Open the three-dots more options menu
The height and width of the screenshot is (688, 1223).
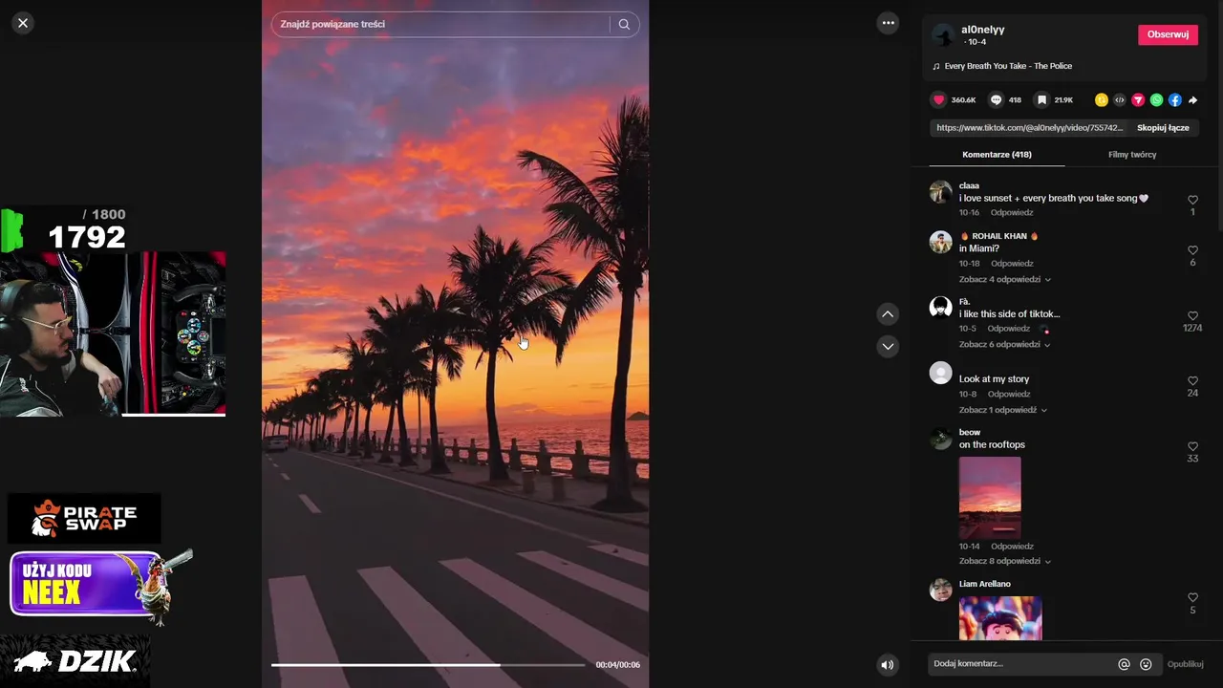click(889, 23)
